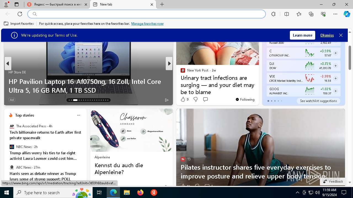Viewport: 353px width, 198px height.
Task: Open Task View on taskbar
Action: 100,193
